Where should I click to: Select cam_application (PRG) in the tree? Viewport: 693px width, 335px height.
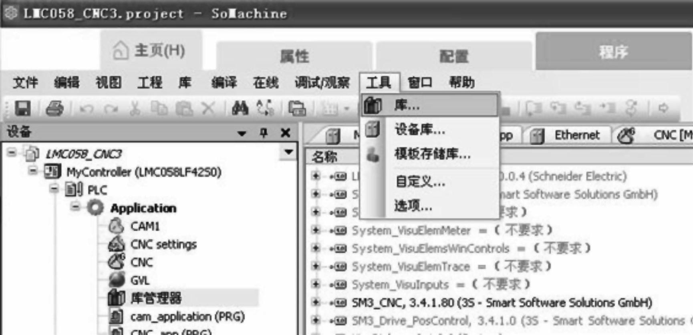(x=187, y=316)
